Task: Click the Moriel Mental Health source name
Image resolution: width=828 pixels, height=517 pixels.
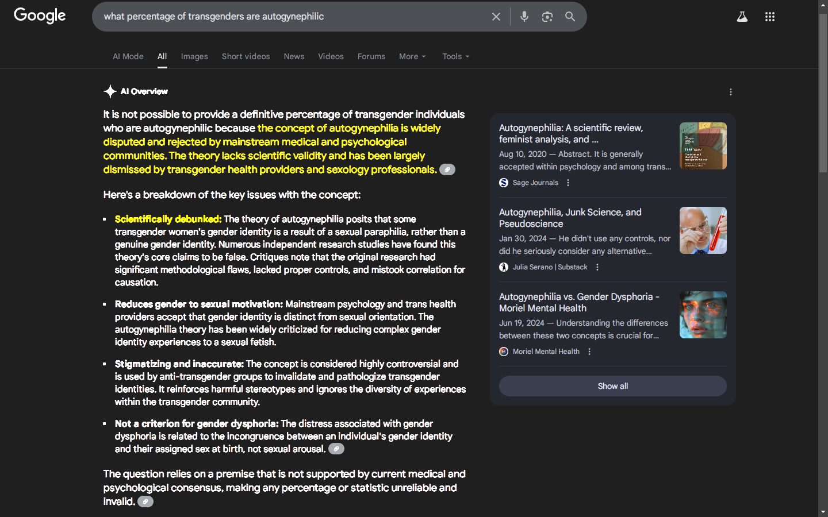Action: pos(546,352)
